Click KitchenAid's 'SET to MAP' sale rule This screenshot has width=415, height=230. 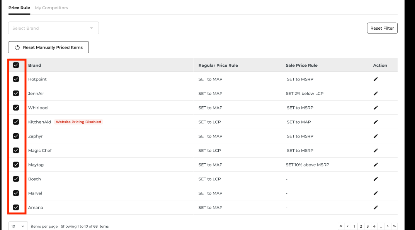[299, 122]
